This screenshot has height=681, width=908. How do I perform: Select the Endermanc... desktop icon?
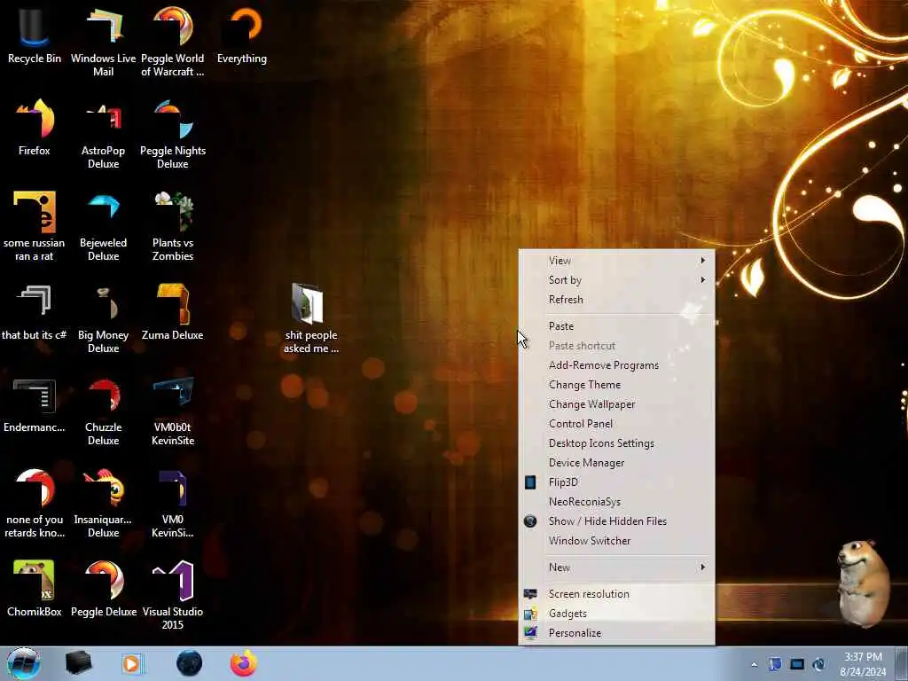click(35, 404)
